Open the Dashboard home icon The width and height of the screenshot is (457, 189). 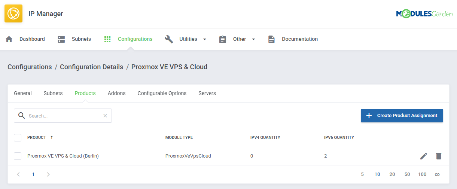coord(9,39)
